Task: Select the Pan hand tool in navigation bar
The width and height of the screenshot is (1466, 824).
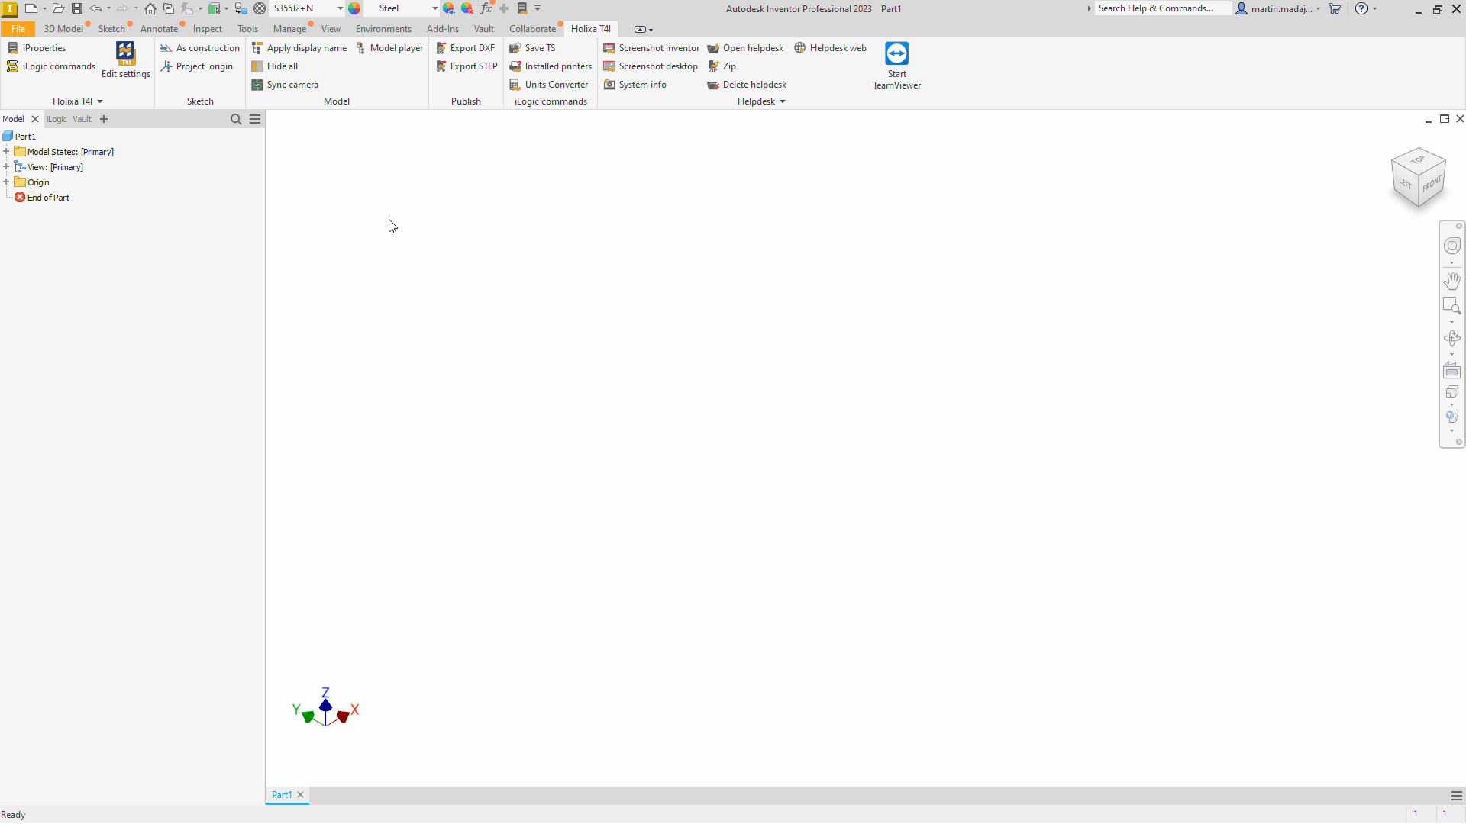Action: click(1451, 281)
